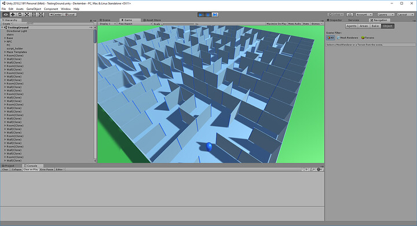
Task: Click the Hierarchy vertical scrollbar
Action: [x=95, y=94]
